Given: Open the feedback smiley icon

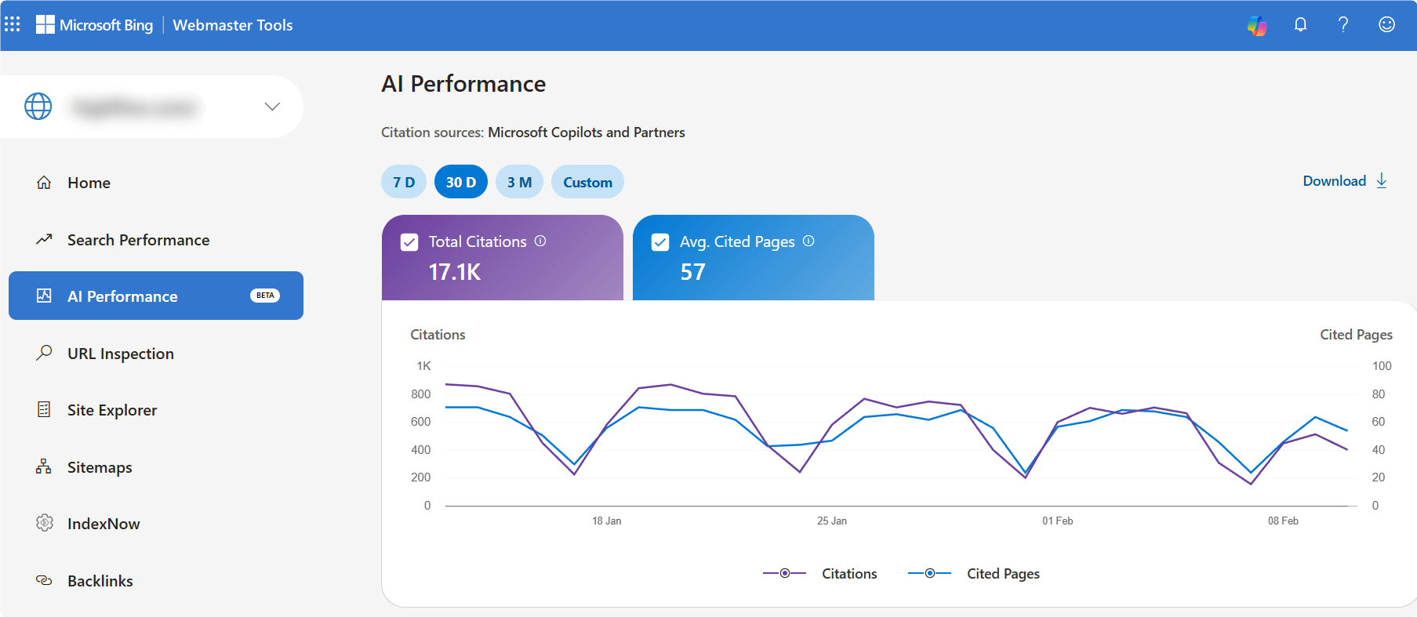Looking at the screenshot, I should pyautogui.click(x=1386, y=25).
